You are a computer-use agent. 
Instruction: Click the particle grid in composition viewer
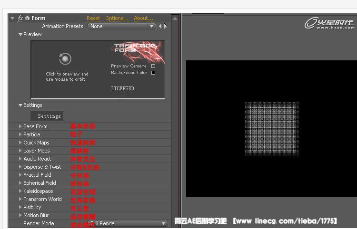pyautogui.click(x=271, y=129)
